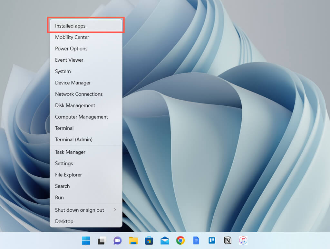Launch Trello from the taskbar

212,241
